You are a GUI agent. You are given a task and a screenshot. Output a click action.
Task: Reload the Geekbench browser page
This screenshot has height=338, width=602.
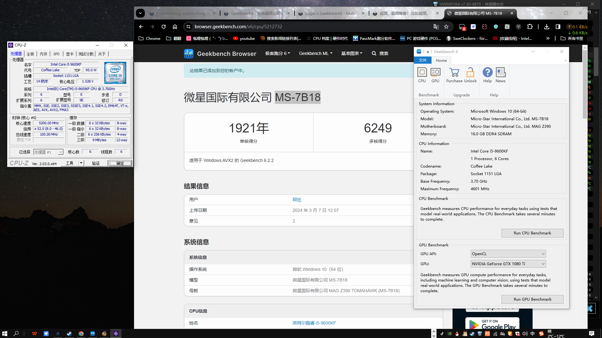tap(164, 27)
